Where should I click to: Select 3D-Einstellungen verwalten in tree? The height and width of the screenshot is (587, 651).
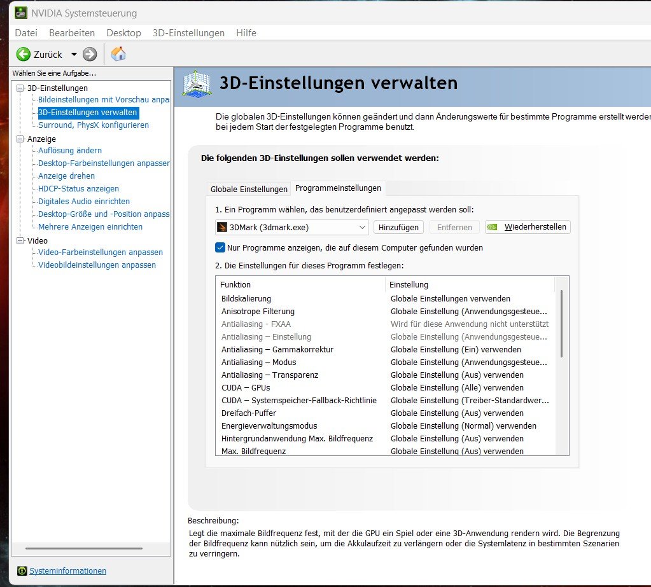(88, 113)
